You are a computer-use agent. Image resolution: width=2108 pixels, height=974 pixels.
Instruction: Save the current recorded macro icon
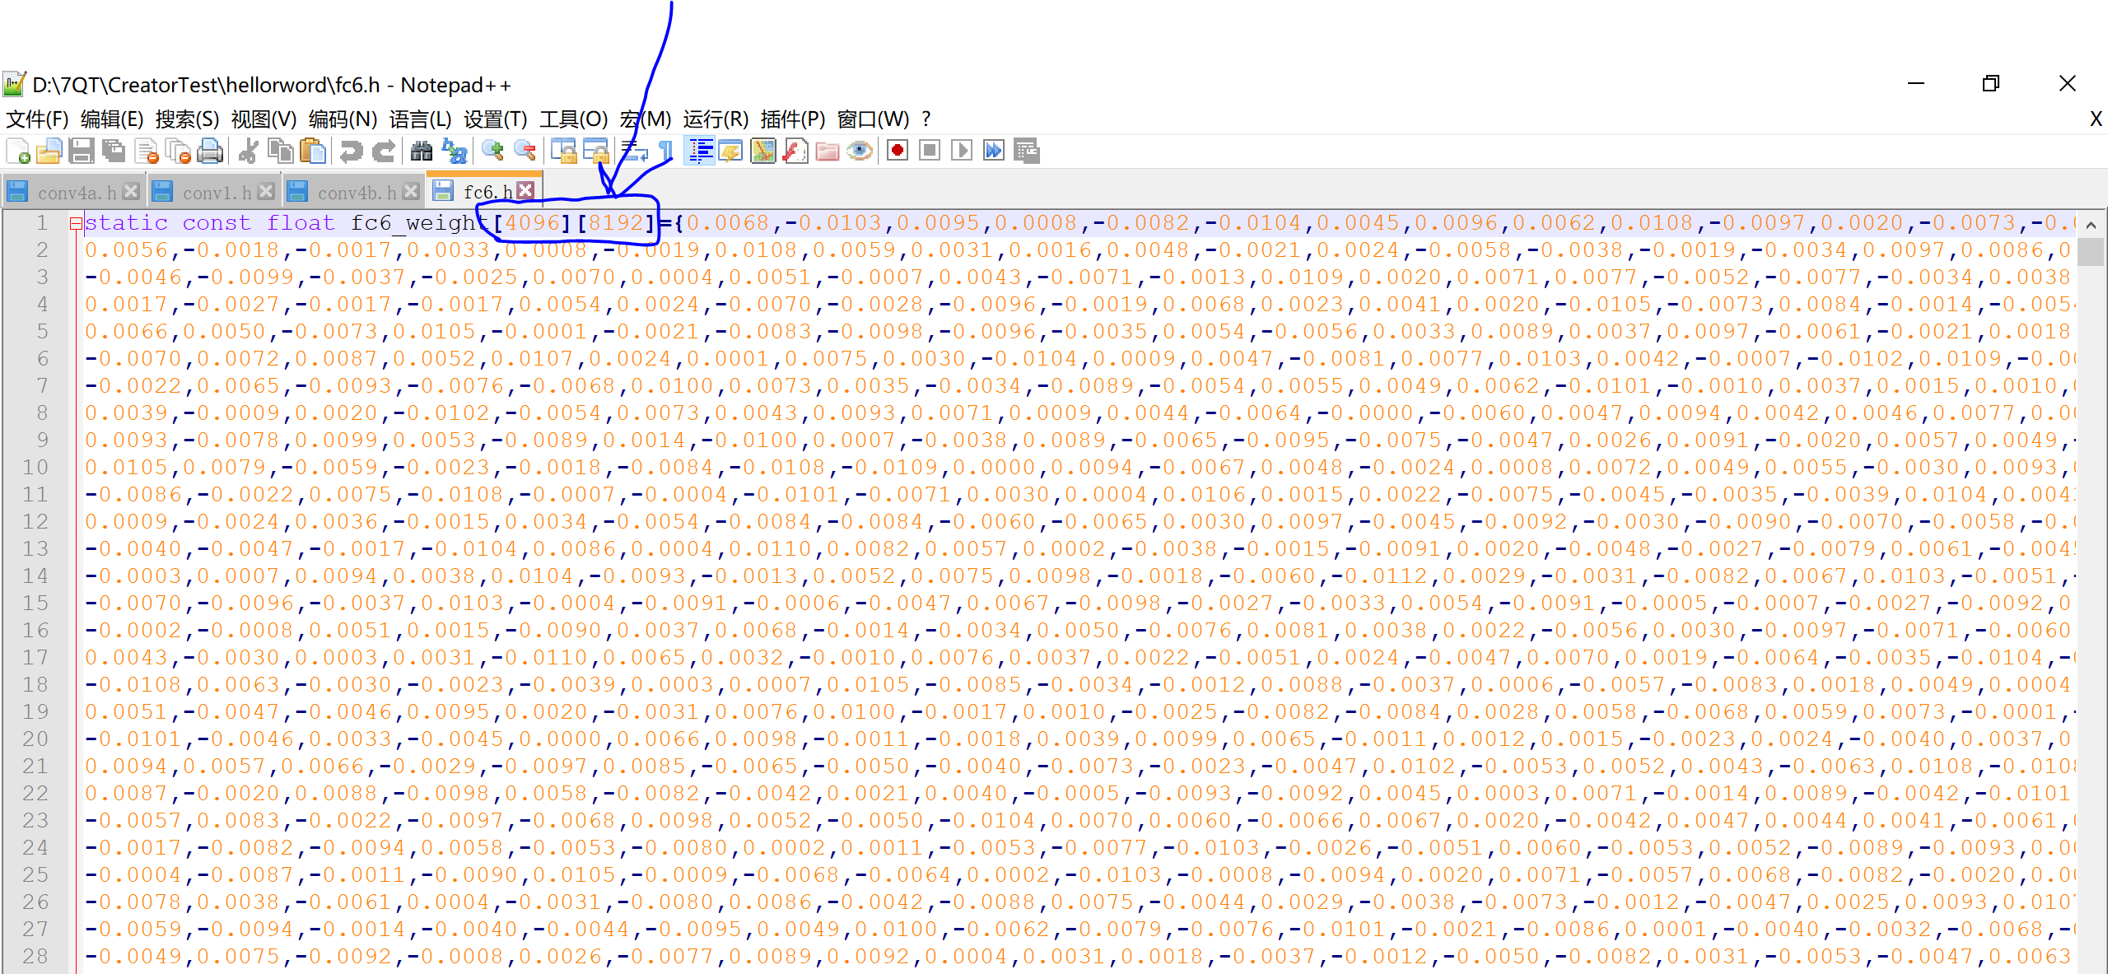click(1027, 151)
